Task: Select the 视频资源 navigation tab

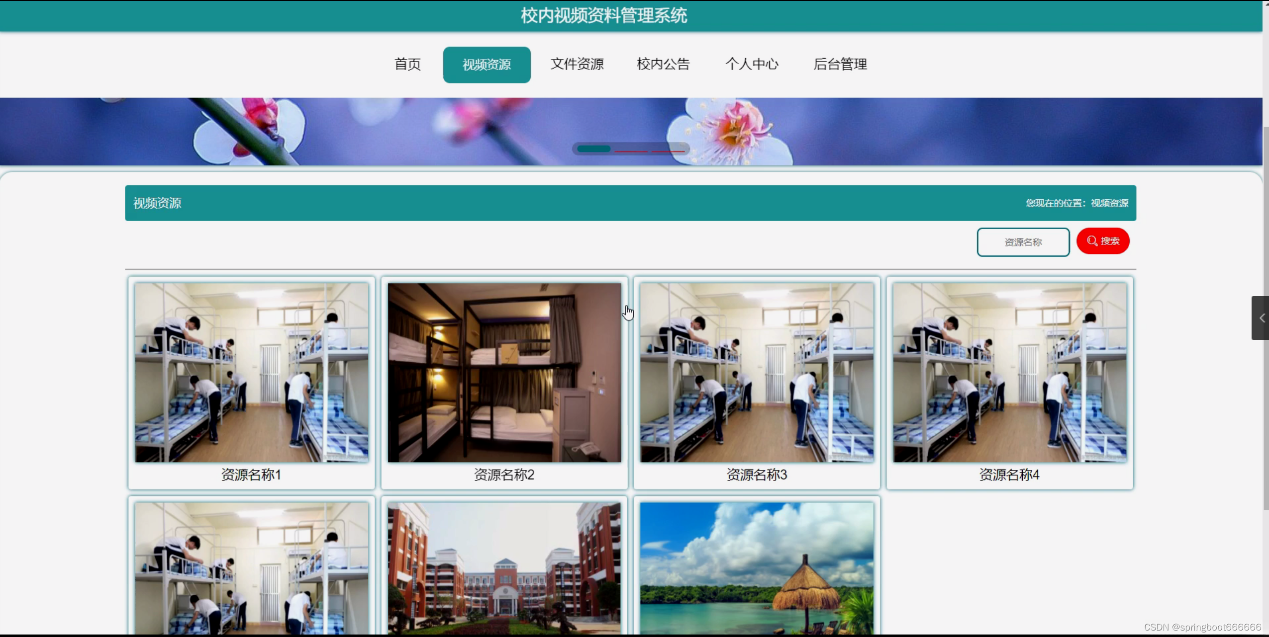Action: (x=487, y=65)
